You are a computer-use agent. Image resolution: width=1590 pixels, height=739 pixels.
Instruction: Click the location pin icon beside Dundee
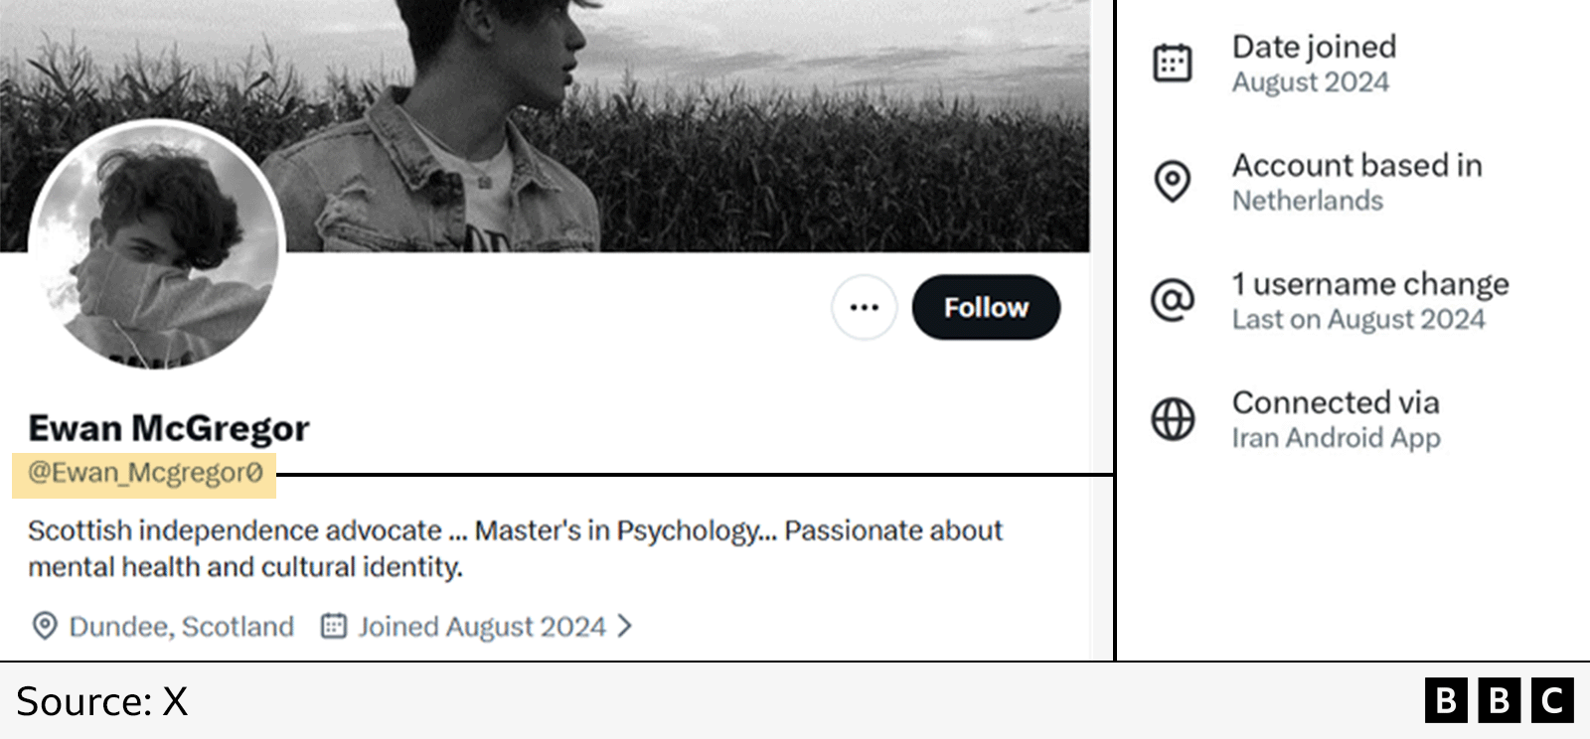click(45, 627)
